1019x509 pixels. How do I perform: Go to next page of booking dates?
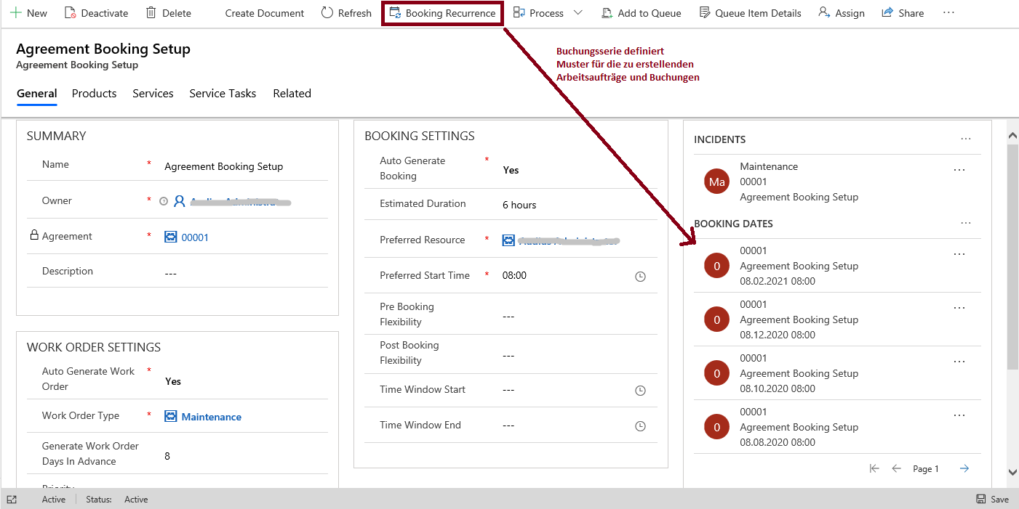(x=964, y=469)
